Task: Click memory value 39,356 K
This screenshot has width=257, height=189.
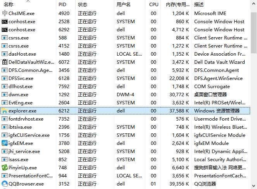Action: (x=179, y=184)
